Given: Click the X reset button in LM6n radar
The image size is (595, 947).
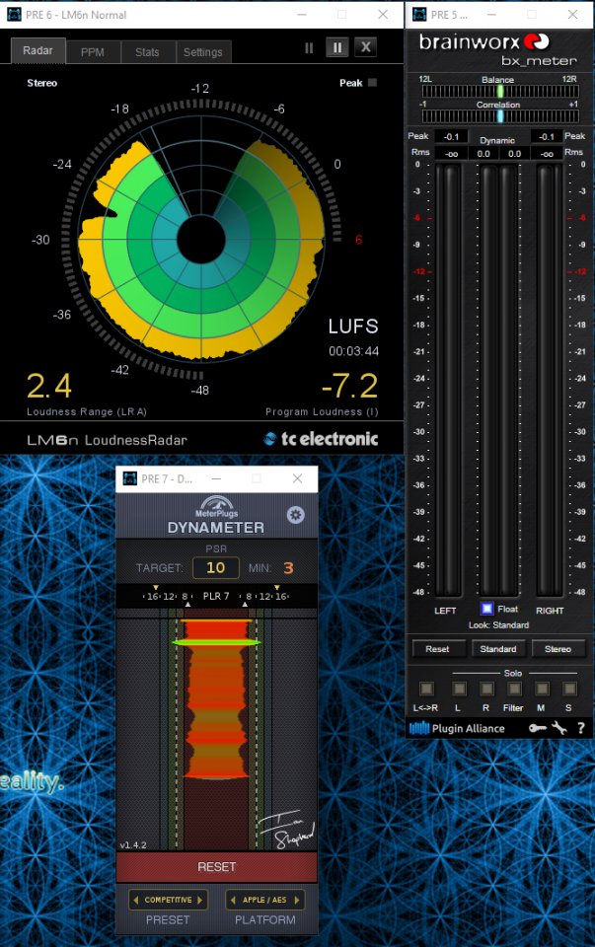Looking at the screenshot, I should point(365,47).
